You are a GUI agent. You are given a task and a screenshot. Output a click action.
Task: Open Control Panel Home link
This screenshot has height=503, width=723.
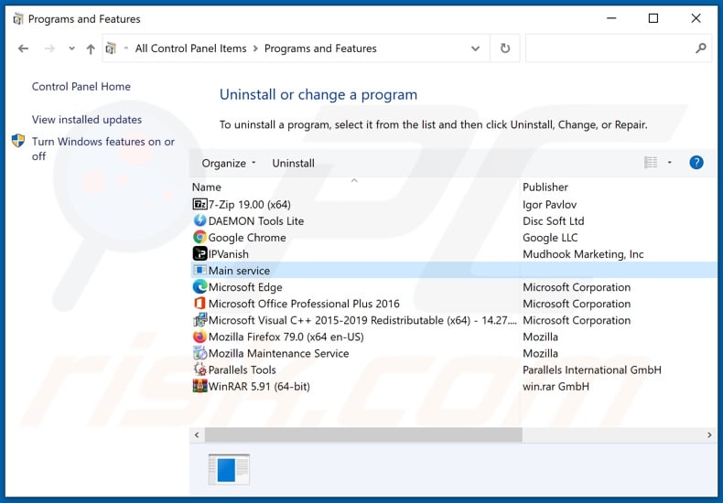pyautogui.click(x=81, y=87)
